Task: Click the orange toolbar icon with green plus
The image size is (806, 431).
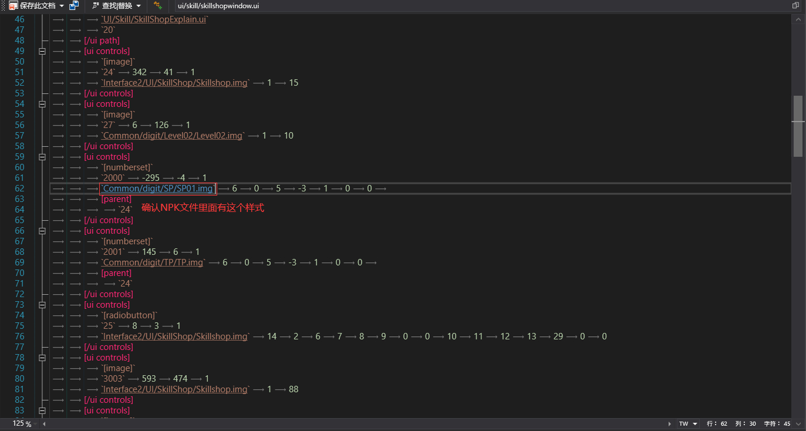Action: (157, 6)
